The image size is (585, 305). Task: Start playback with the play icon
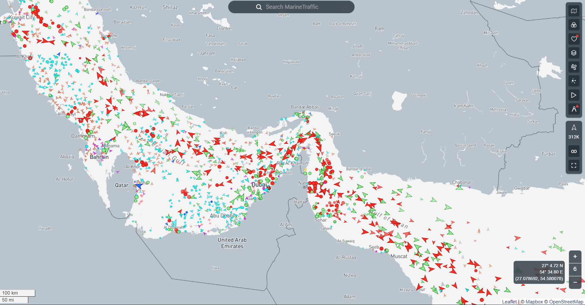coord(574,95)
